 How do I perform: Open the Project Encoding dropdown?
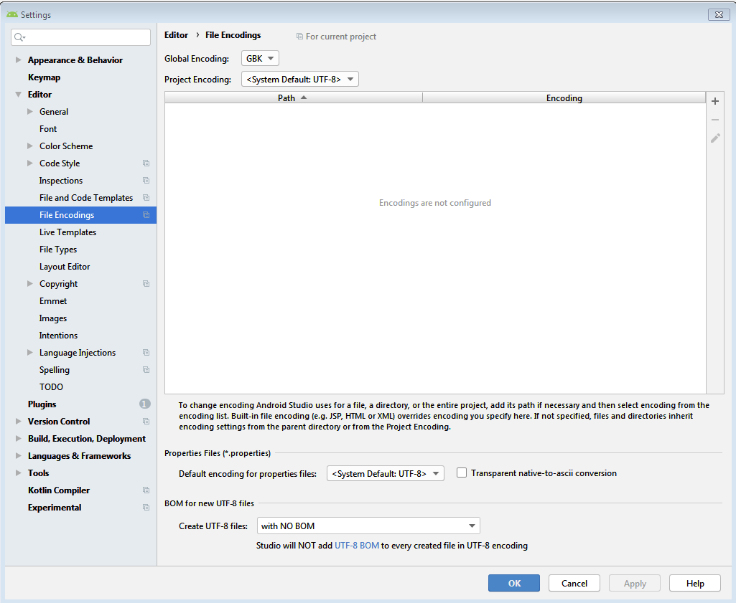pyautogui.click(x=299, y=79)
